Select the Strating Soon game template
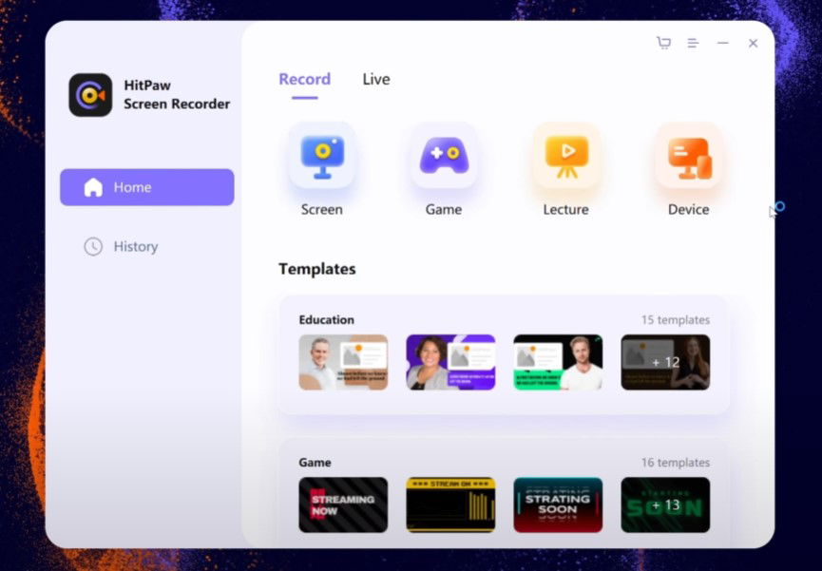The height and width of the screenshot is (571, 822). click(559, 504)
